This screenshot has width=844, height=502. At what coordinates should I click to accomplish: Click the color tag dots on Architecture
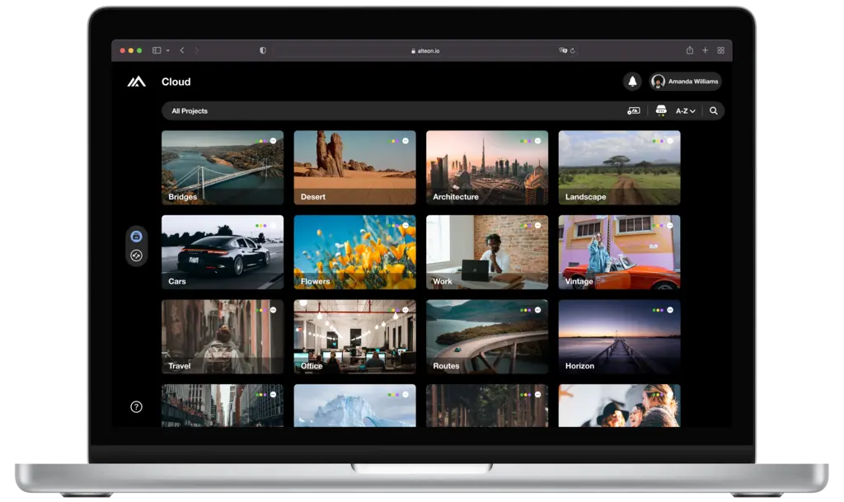525,141
